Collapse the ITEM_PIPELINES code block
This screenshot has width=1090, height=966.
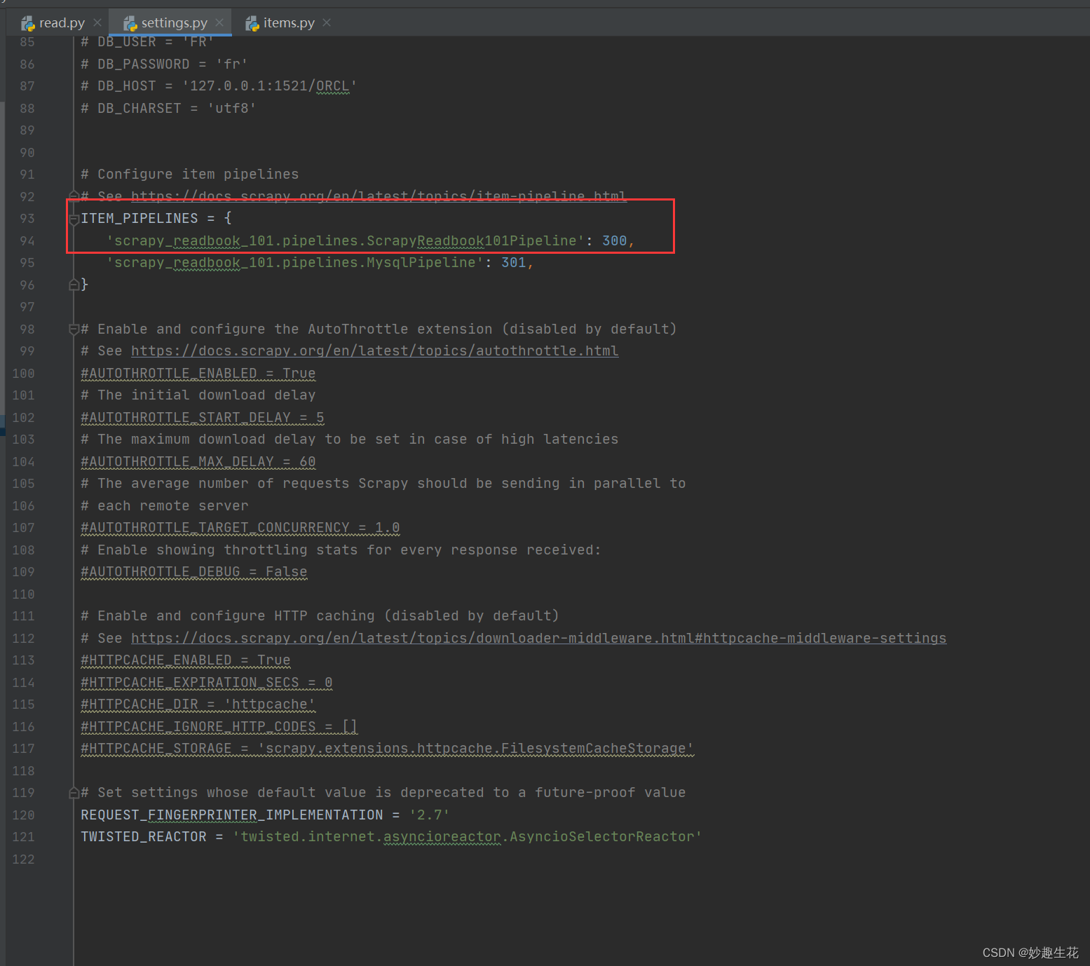74,219
